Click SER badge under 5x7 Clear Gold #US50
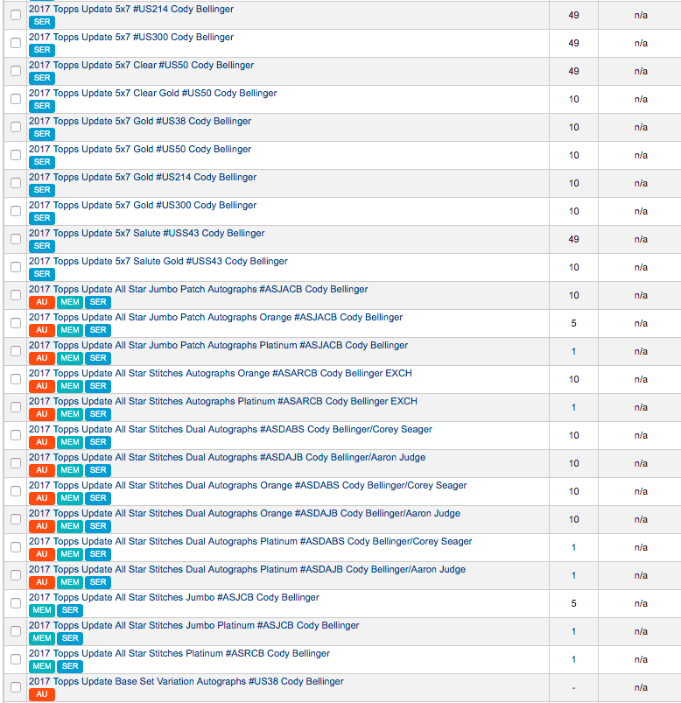 [x=42, y=106]
